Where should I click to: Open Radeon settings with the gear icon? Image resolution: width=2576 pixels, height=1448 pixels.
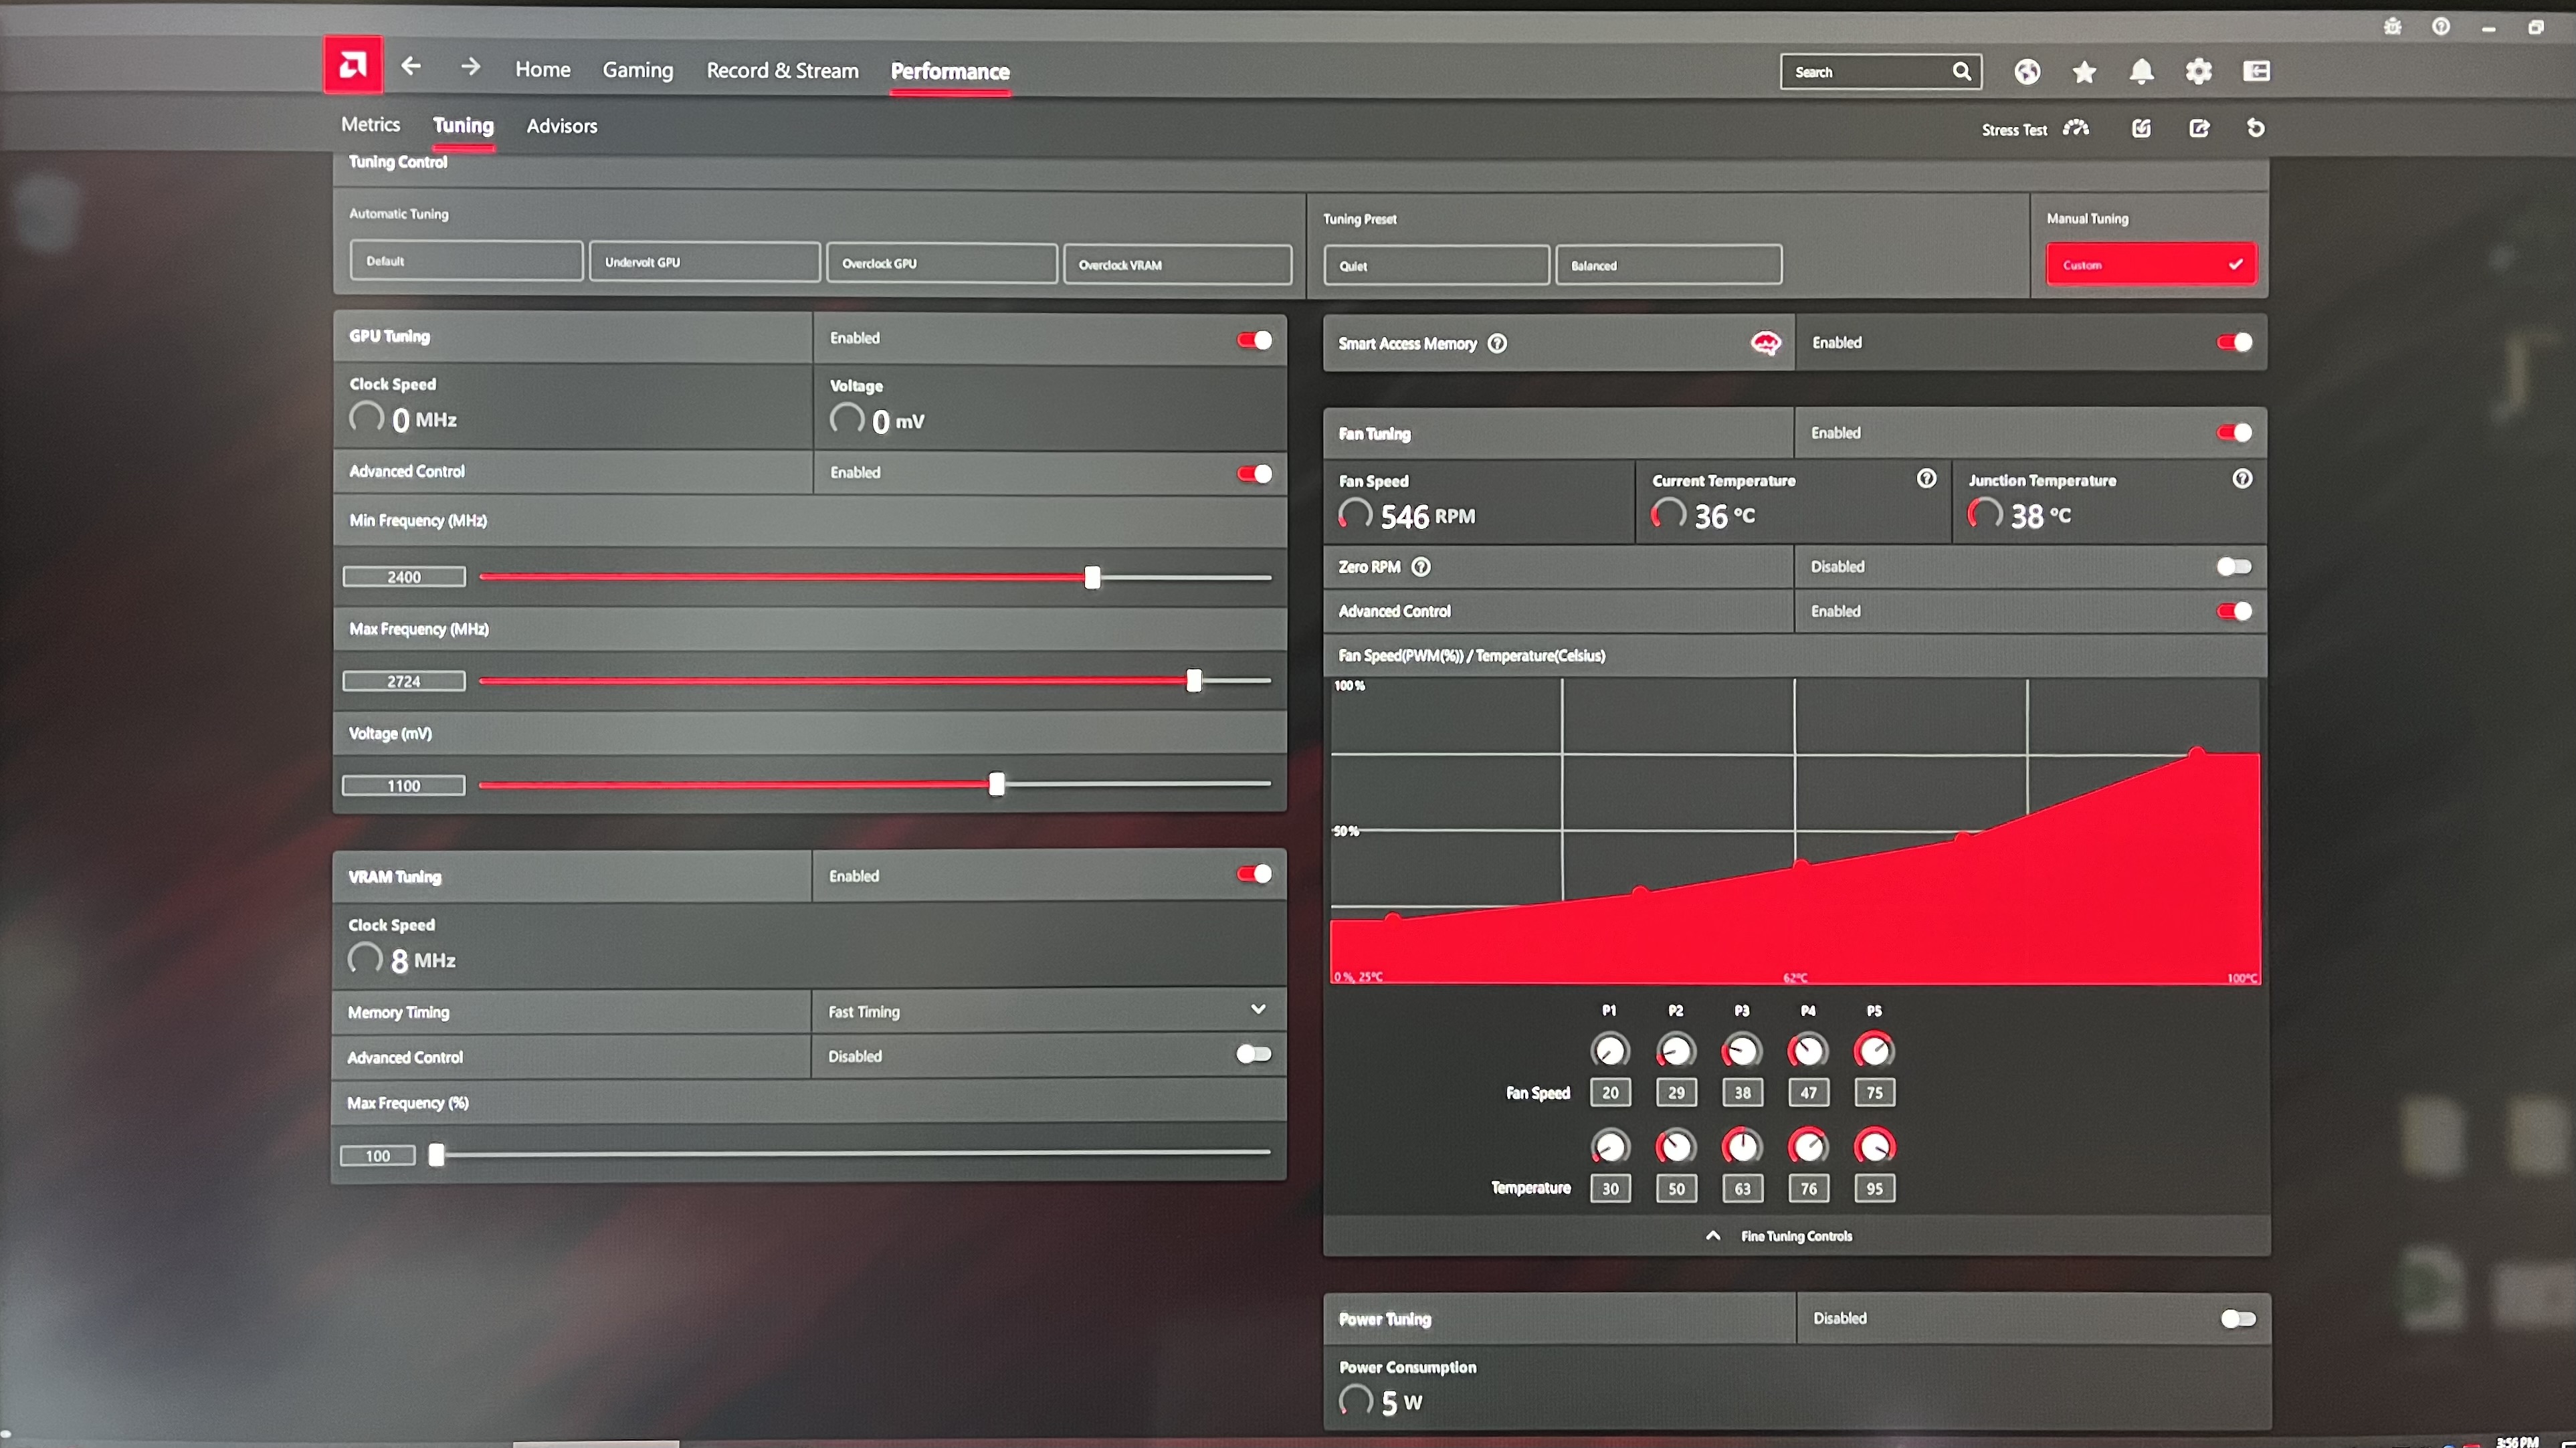pos(2198,71)
